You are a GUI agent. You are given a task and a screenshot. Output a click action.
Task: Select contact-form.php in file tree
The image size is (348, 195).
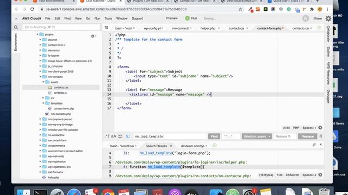[x=64, y=108]
